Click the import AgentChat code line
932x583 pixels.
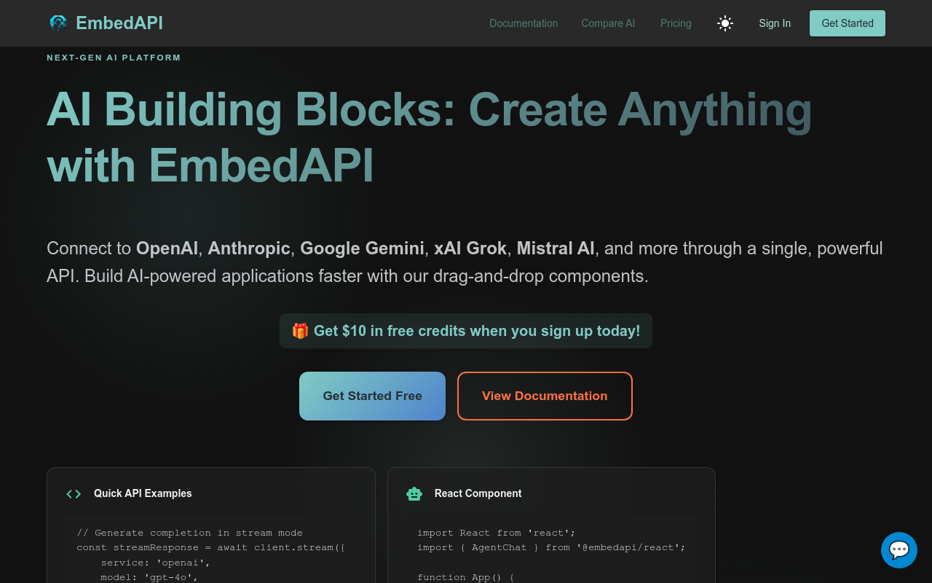551,547
